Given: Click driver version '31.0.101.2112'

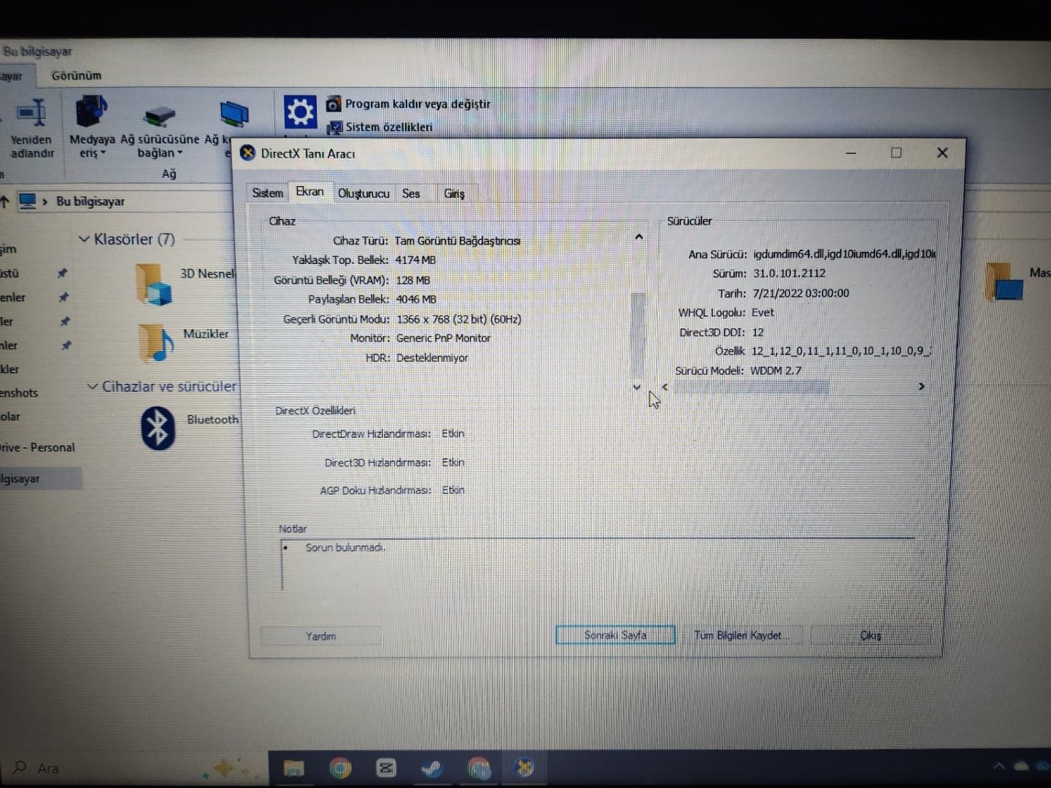Looking at the screenshot, I should (789, 273).
